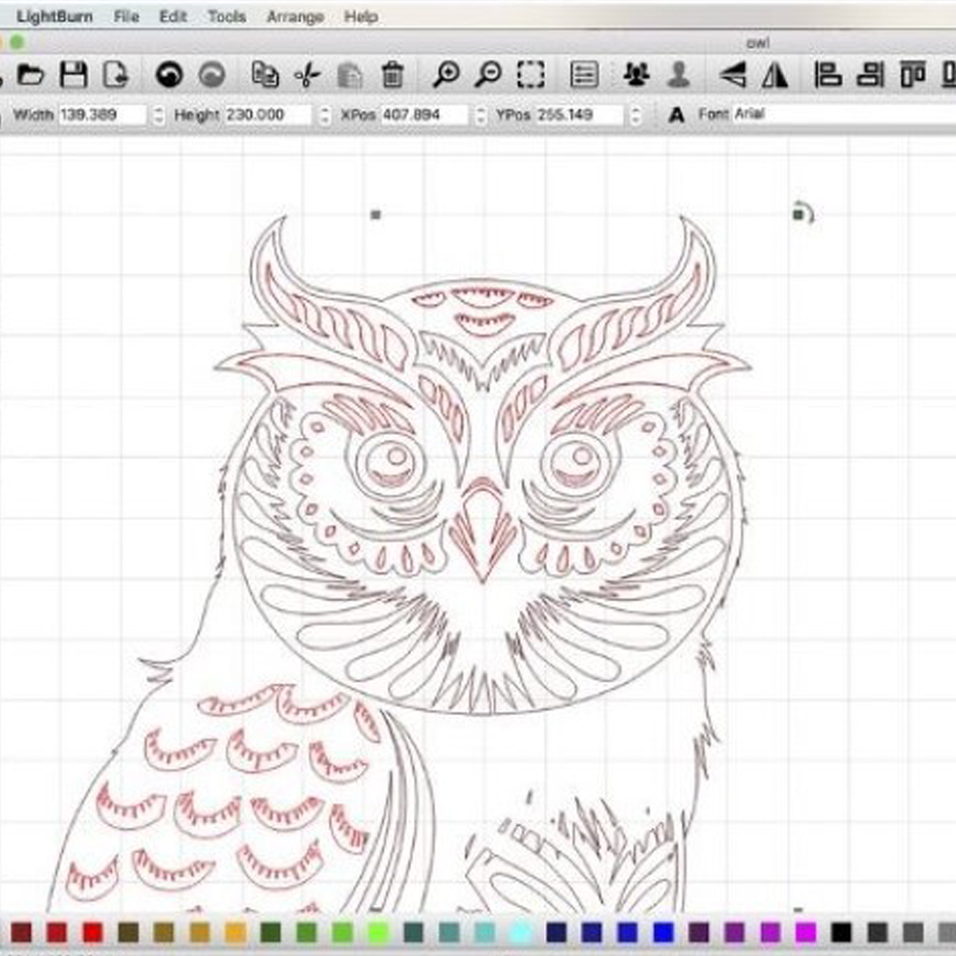This screenshot has width=956, height=956.
Task: Save the project using the floppy disk icon
Action: point(74,75)
